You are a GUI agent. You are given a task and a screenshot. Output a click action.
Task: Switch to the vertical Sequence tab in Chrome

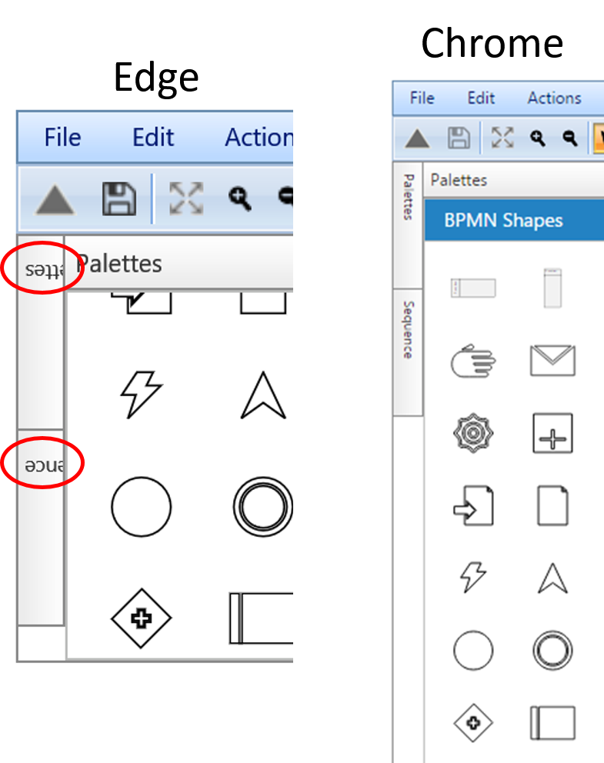coord(408,352)
